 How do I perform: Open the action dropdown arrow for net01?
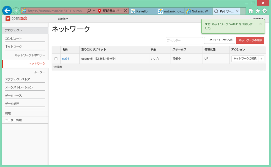261,59
